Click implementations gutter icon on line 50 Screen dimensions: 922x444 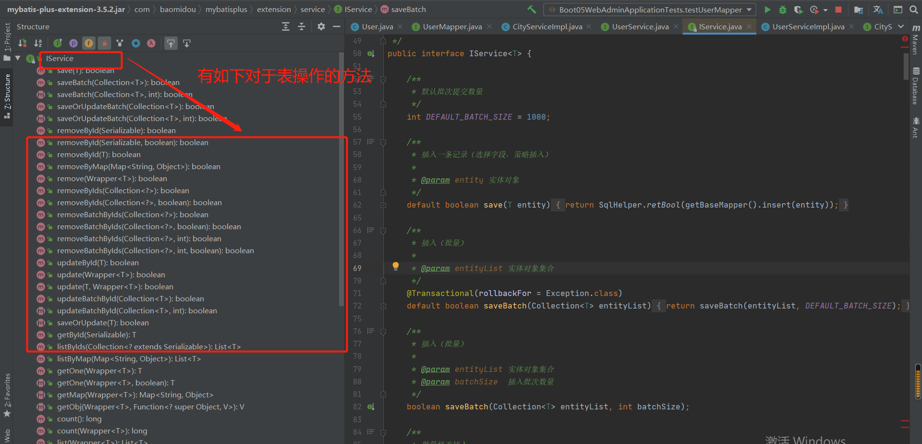pos(371,54)
